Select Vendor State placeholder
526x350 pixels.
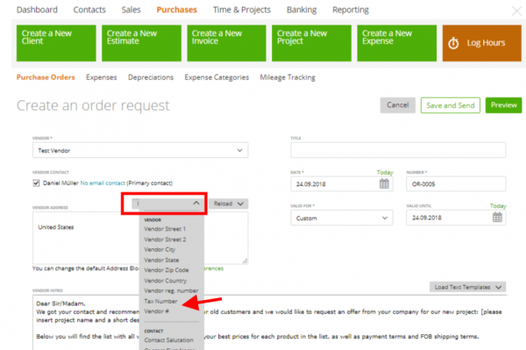pyautogui.click(x=161, y=260)
